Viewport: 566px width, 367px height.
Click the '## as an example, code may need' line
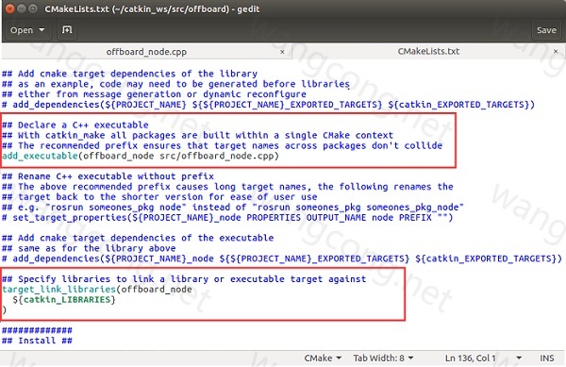click(x=175, y=84)
